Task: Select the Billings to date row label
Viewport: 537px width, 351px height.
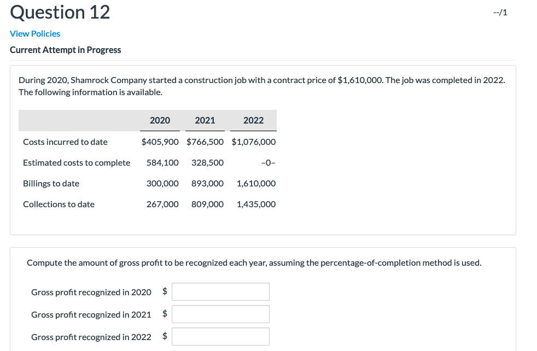Action: 50,183
